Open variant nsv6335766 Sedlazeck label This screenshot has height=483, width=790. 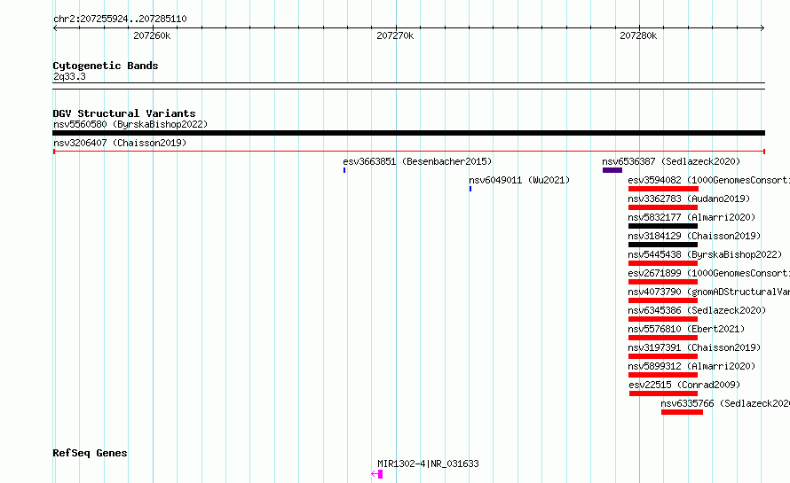click(725, 403)
